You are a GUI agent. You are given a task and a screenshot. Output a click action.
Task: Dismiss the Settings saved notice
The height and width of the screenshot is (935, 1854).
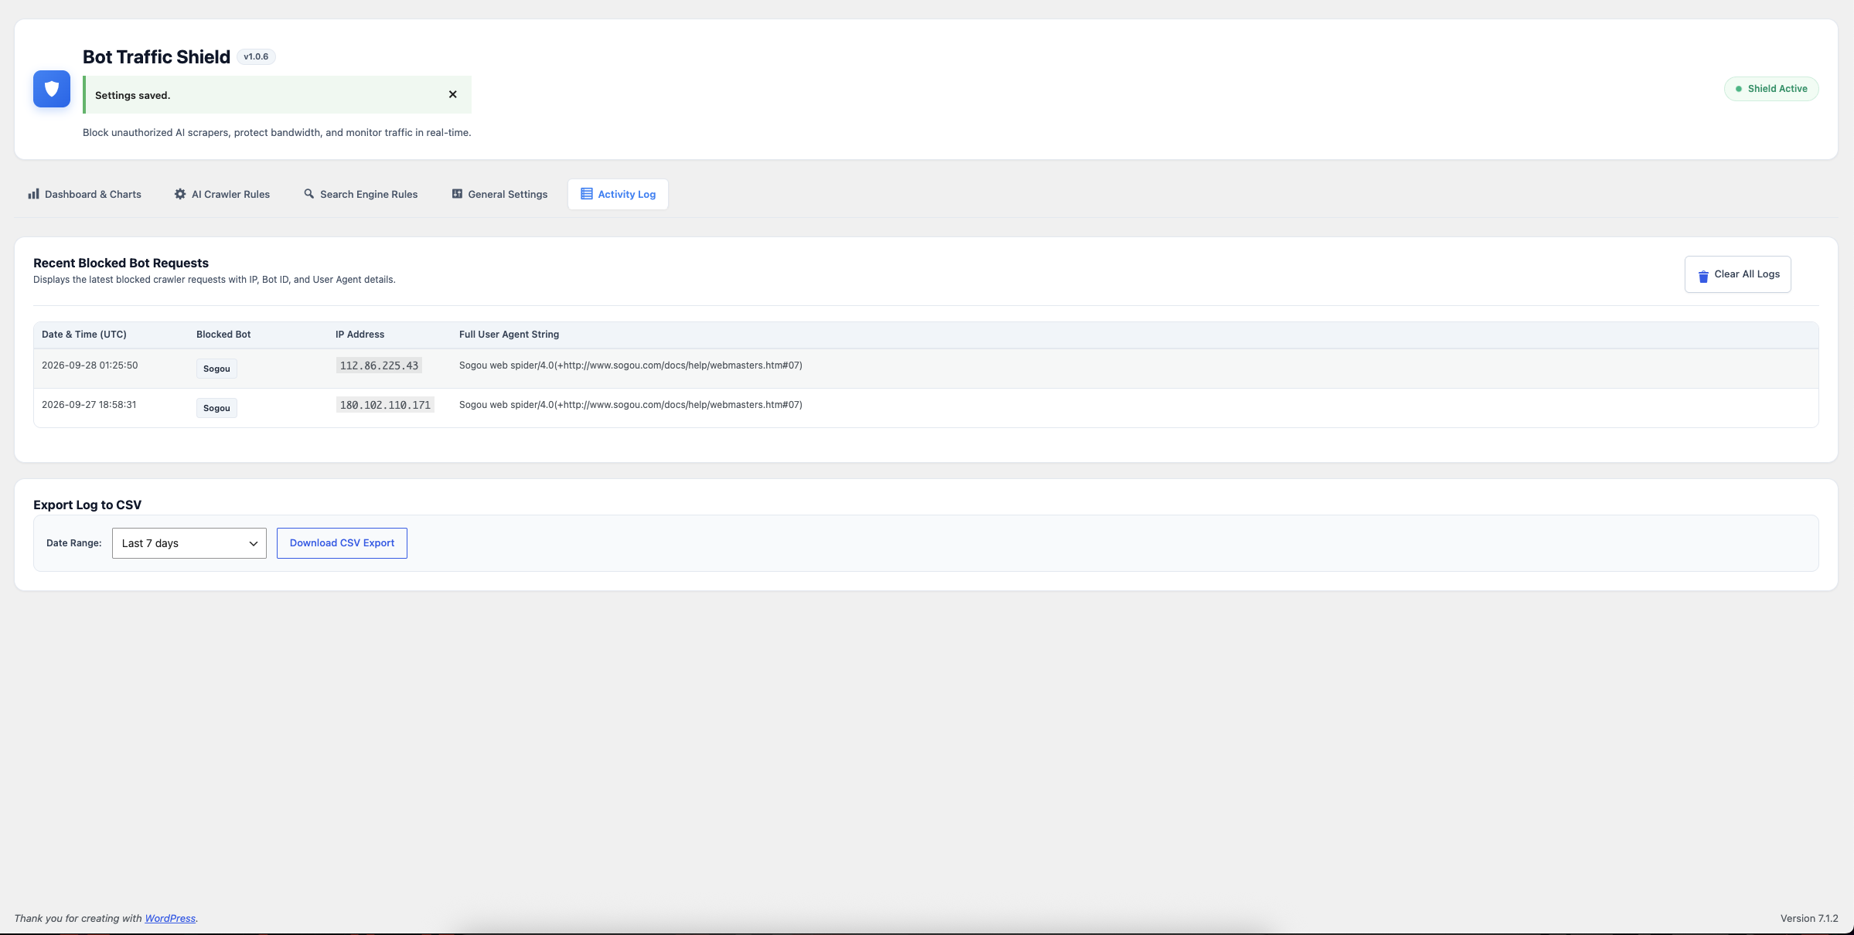point(453,94)
